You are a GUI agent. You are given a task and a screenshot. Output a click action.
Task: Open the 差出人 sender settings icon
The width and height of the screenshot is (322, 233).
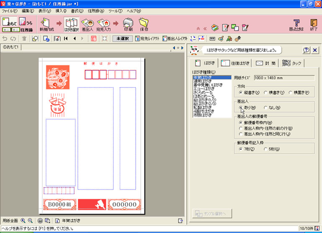[x=87, y=24]
